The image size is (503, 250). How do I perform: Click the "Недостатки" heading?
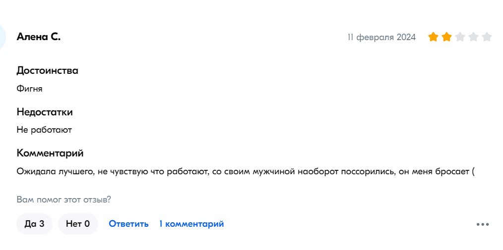(x=45, y=112)
